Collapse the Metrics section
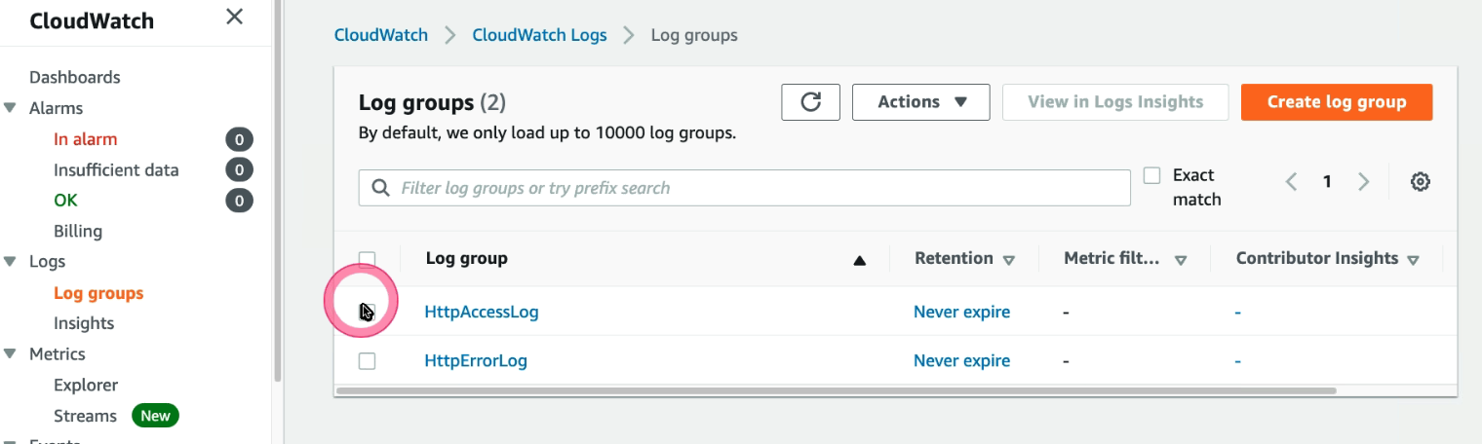This screenshot has width=1482, height=444. [x=11, y=354]
